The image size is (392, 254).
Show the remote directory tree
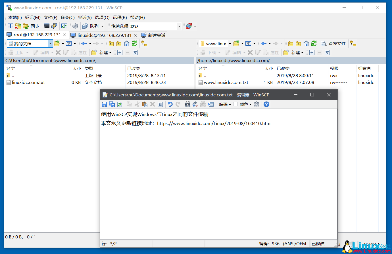353,43
